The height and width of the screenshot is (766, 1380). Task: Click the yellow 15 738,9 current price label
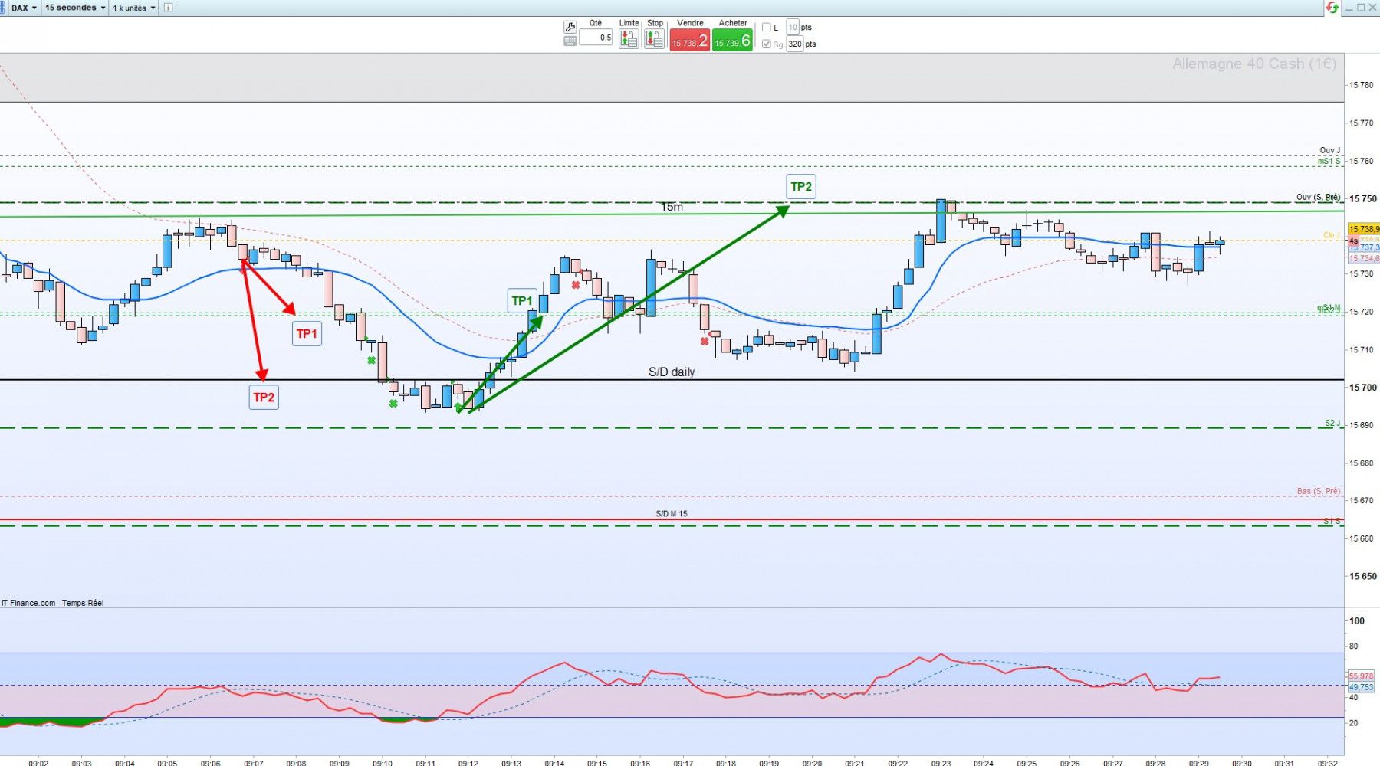coord(1364,229)
